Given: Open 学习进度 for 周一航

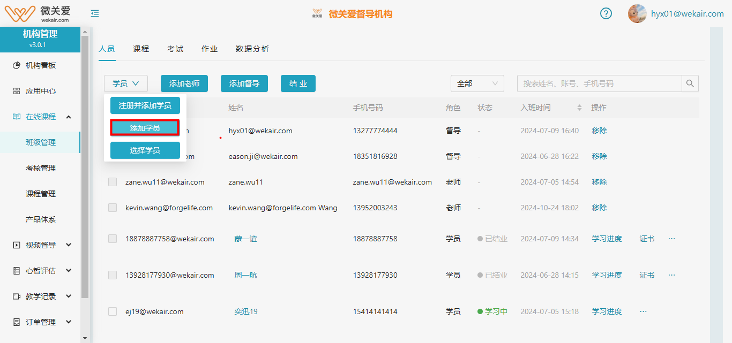Looking at the screenshot, I should point(607,275).
